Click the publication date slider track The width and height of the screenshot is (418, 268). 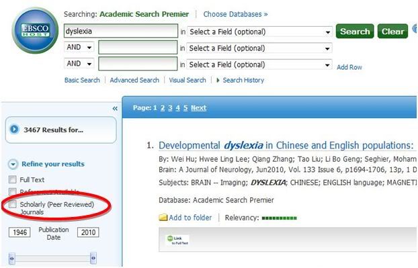(x=52, y=259)
